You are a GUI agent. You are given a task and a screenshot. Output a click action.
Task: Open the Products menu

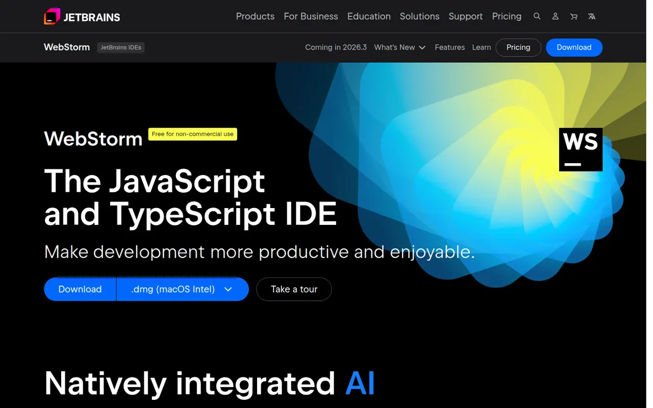click(x=255, y=16)
